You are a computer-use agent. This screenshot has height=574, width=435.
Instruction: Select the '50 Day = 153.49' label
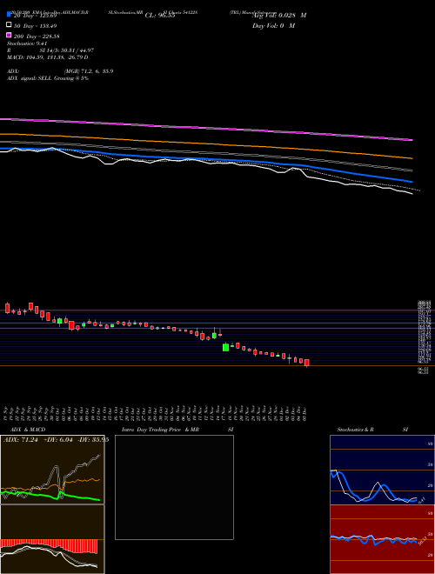click(x=35, y=25)
